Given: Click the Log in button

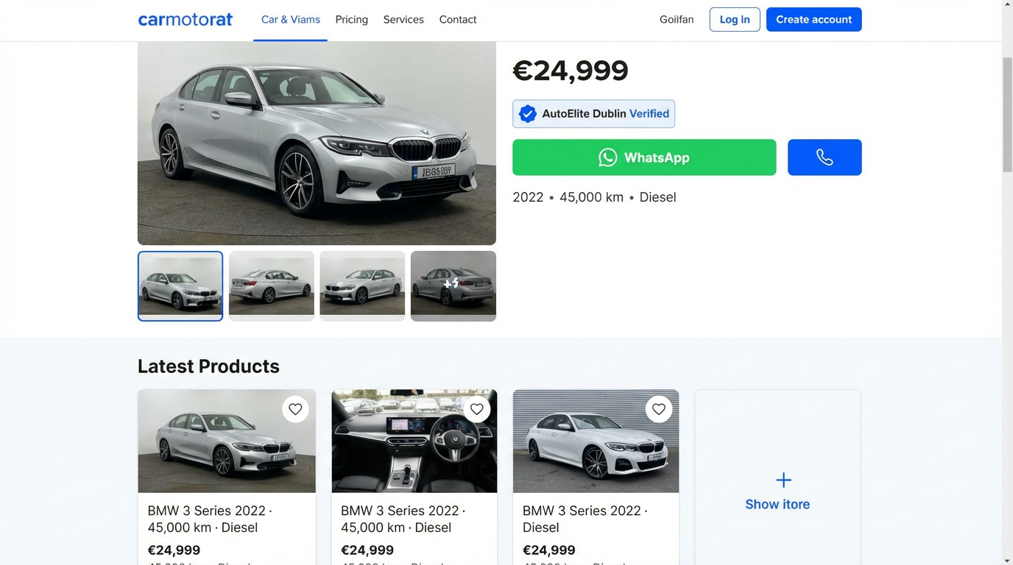Looking at the screenshot, I should pyautogui.click(x=734, y=19).
